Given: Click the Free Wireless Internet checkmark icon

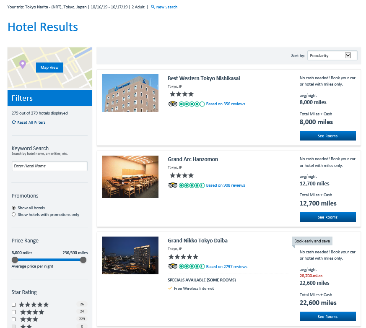Looking at the screenshot, I should pos(170,288).
